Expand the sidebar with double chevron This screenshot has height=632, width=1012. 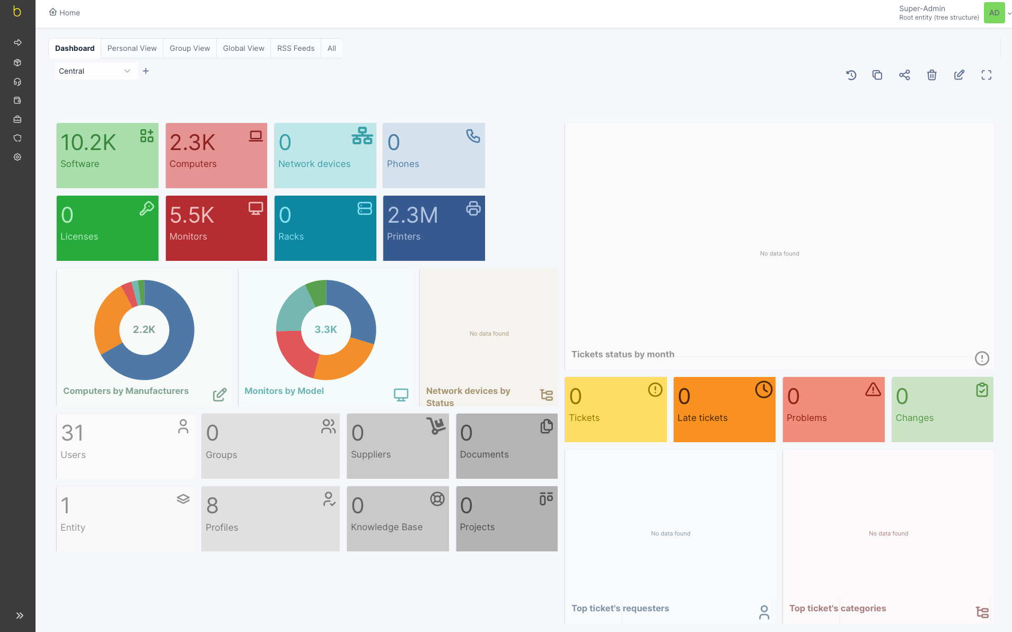pos(20,616)
